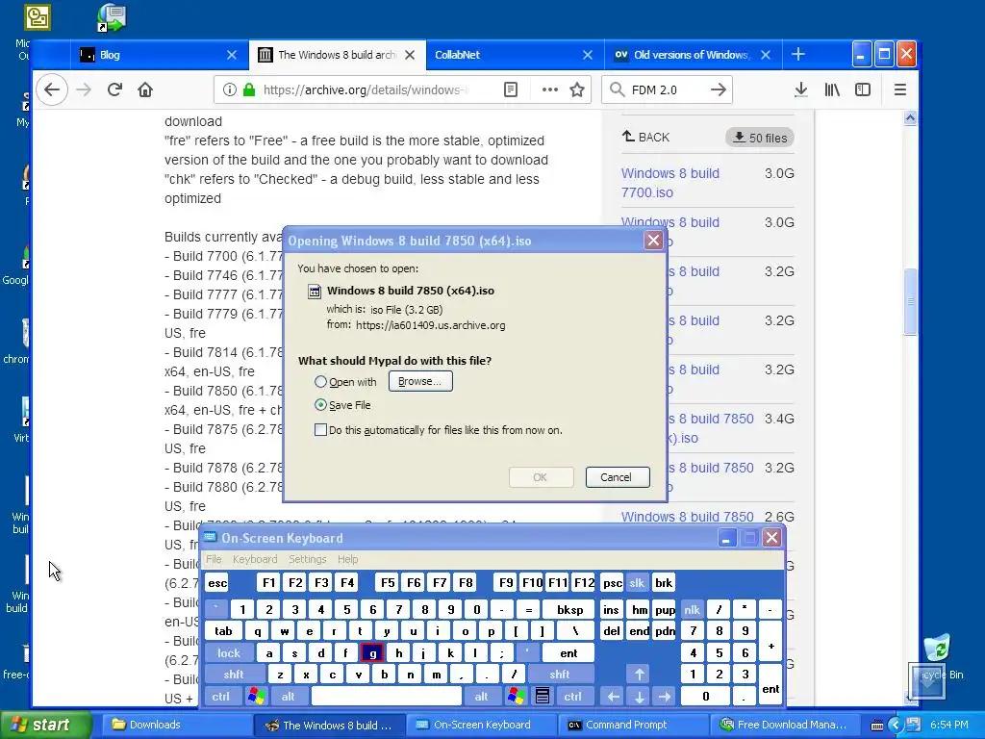Open the browser hamburger menu
Image resolution: width=985 pixels, height=739 pixels.
[x=899, y=89]
